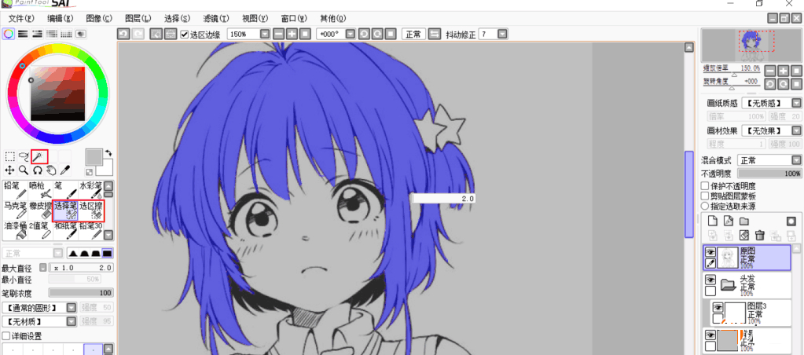Screen dimensions: 804x355
Task: Select the lasso selection tool
Action: 24,156
